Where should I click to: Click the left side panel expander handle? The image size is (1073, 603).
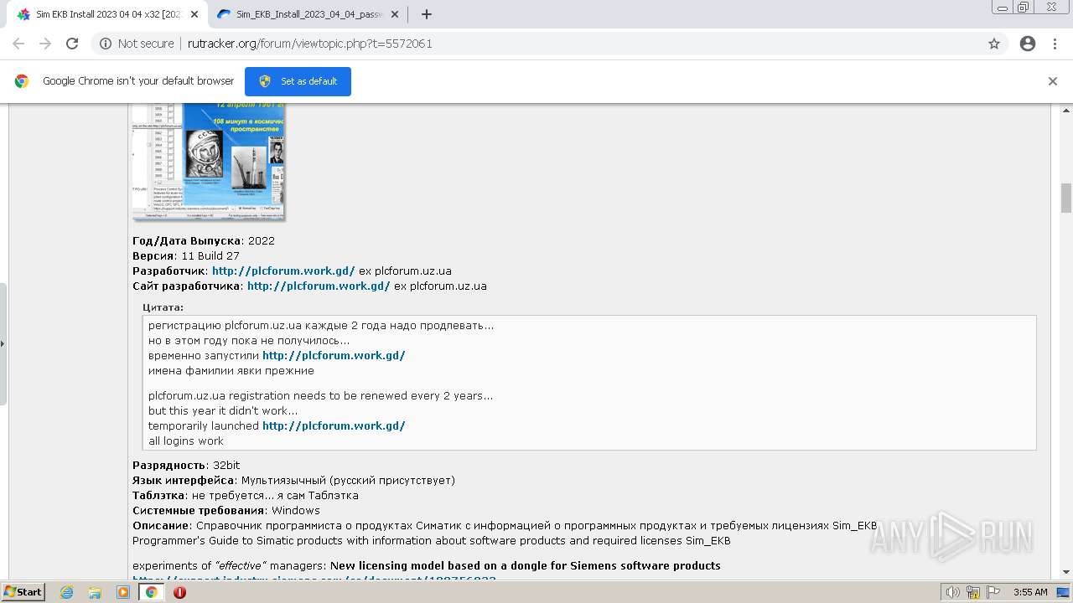[x=3, y=343]
